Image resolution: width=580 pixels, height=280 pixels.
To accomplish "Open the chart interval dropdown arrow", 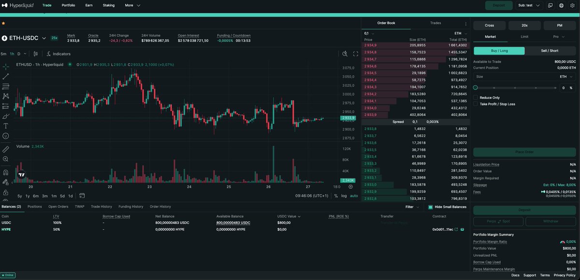I will point(26,54).
